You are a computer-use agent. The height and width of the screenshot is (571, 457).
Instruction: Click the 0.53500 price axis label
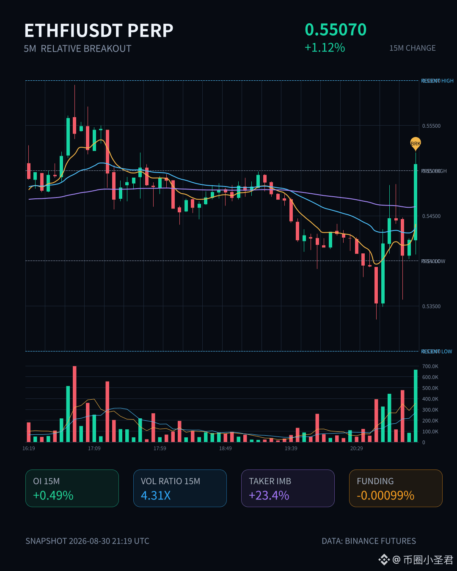click(x=431, y=306)
